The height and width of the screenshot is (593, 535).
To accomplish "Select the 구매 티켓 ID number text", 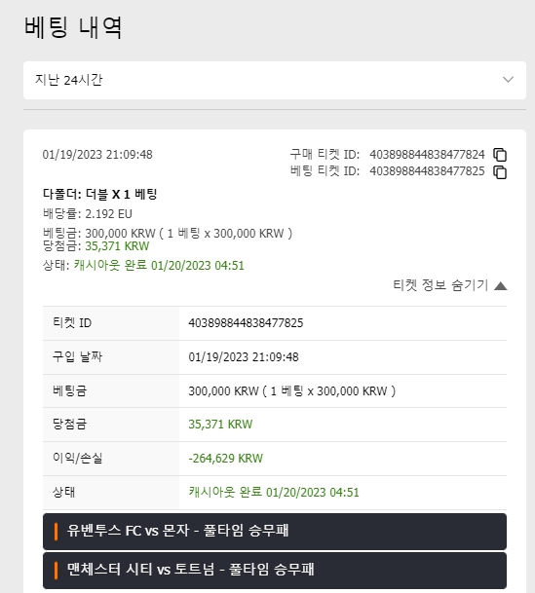I will [x=427, y=155].
